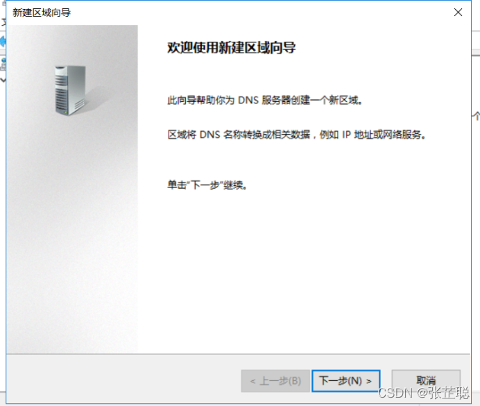Click the line 此向导帮助你为 DNS 服务器创建一个新区域
480x406 pixels.
265,100
